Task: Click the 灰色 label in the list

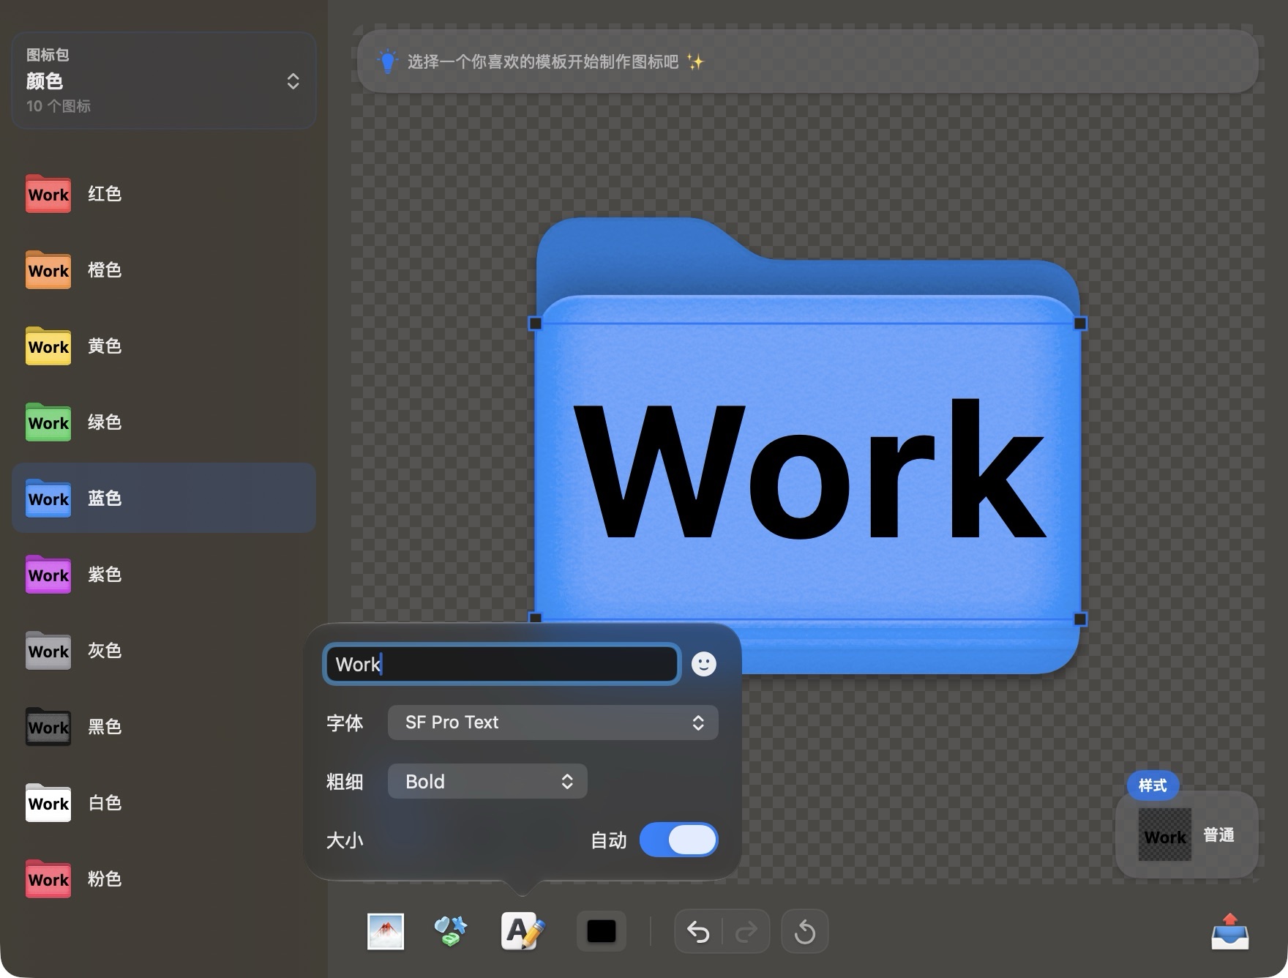Action: pyautogui.click(x=105, y=651)
